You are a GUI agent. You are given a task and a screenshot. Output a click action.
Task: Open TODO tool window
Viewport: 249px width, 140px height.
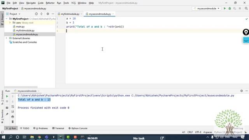(x=25, y=128)
